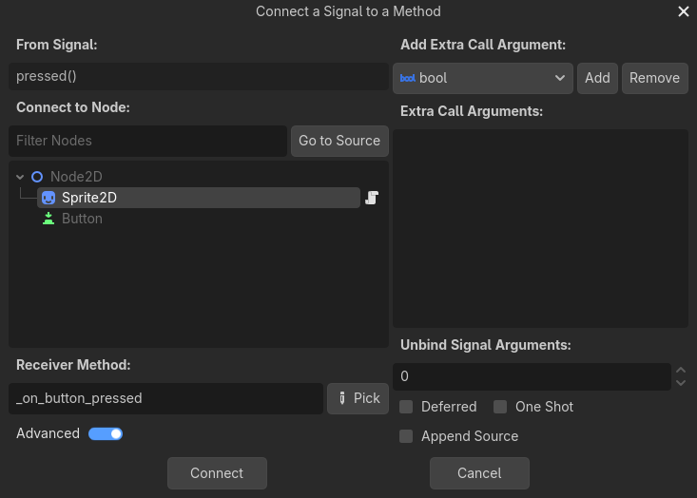
Task: Close the Connect a Signal dialog
Action: (x=683, y=12)
